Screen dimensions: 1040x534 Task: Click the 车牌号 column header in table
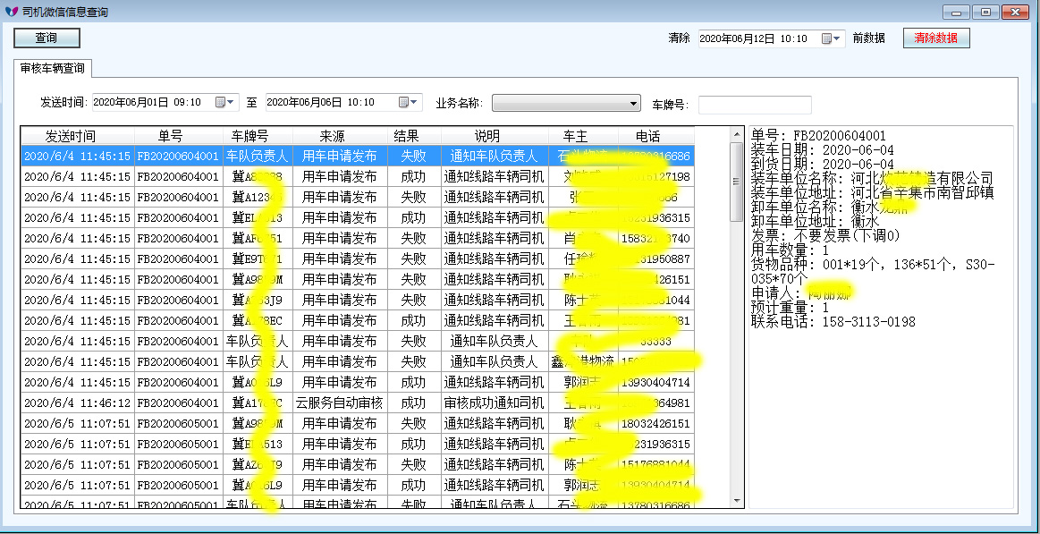[x=257, y=136]
